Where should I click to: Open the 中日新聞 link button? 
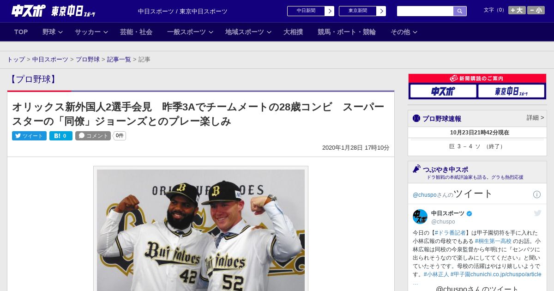tap(306, 11)
